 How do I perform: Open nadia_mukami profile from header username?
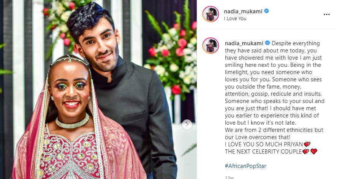click(x=243, y=11)
